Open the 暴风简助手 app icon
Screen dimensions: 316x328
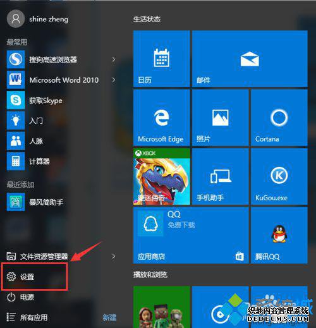(x=16, y=202)
